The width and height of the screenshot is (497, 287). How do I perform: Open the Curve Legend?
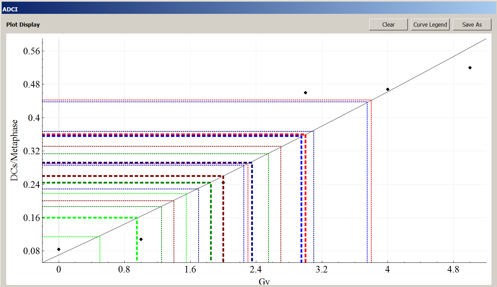430,25
